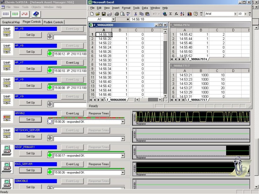Click Response Times button for HPWIN2
The height and width of the screenshot is (194, 259).
pyautogui.click(x=99, y=114)
